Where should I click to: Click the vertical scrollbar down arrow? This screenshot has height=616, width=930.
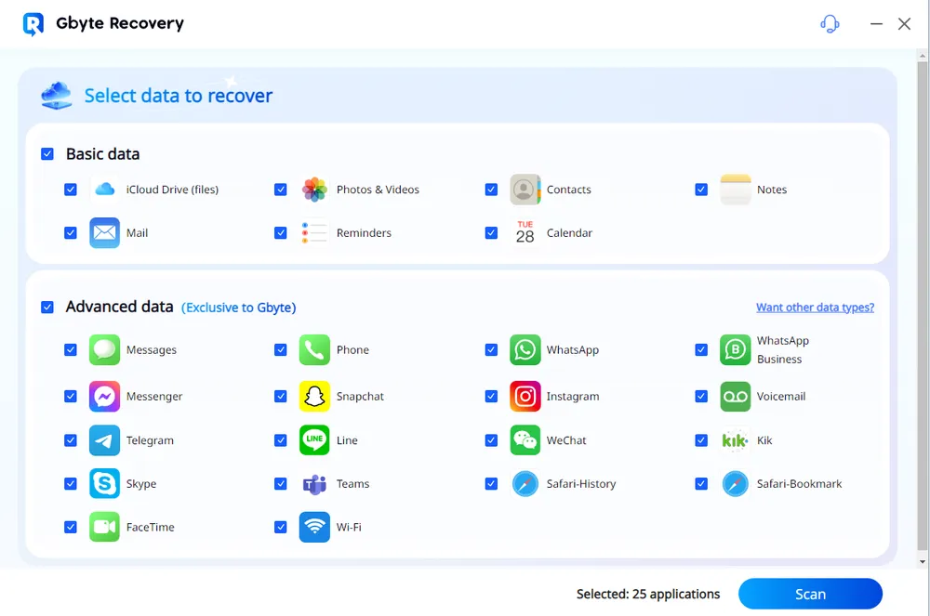(922, 561)
